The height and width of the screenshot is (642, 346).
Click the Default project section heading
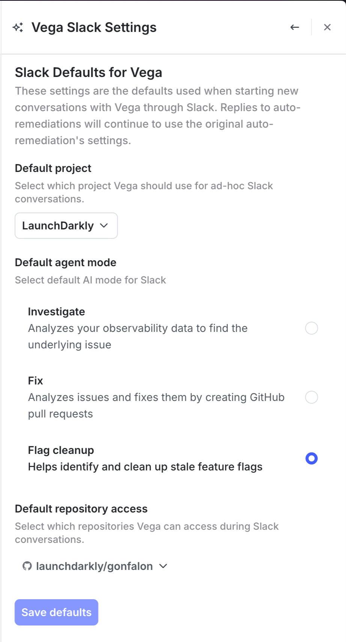[53, 168]
